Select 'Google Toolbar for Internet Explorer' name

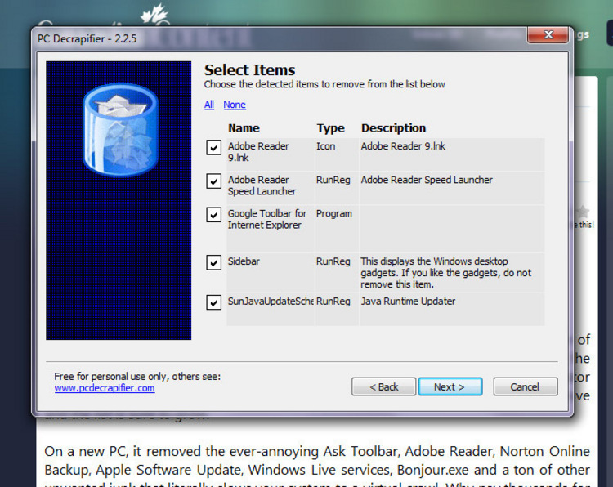(x=271, y=229)
